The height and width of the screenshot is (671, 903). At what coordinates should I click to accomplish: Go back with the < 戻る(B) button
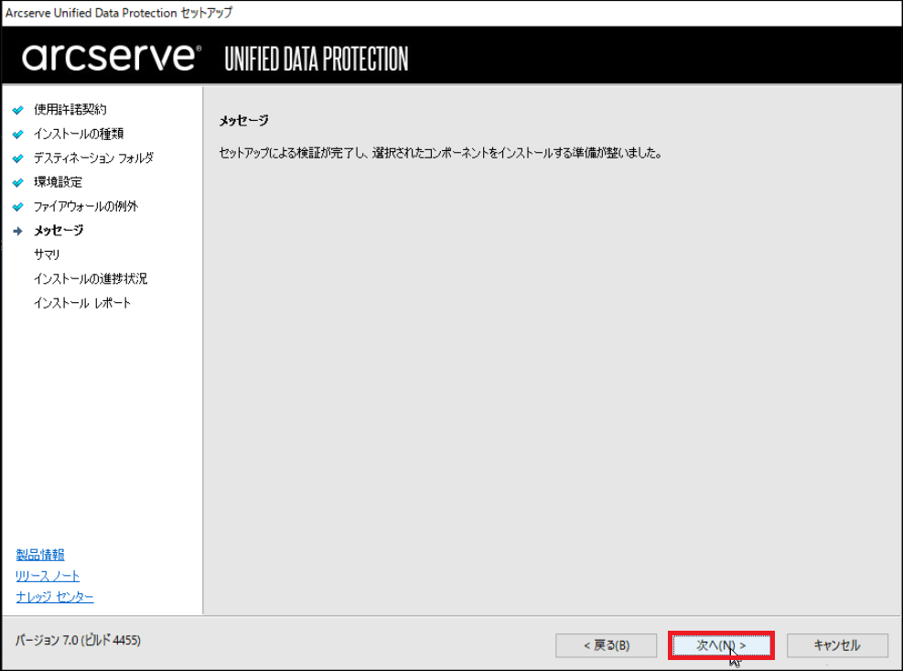(x=607, y=645)
